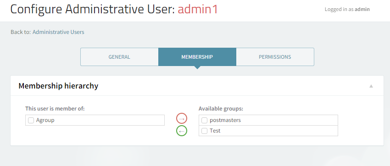Click the admin username at top right
Viewport: 390px width, 166px height.
[x=362, y=10]
